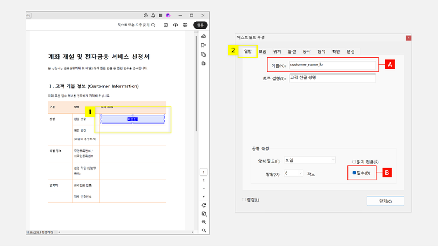
Task: Open the bookmarks panel icon
Action: pyautogui.click(x=204, y=45)
